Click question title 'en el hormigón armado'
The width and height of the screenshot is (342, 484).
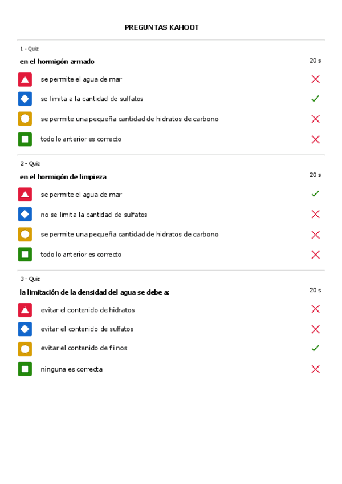(57, 62)
